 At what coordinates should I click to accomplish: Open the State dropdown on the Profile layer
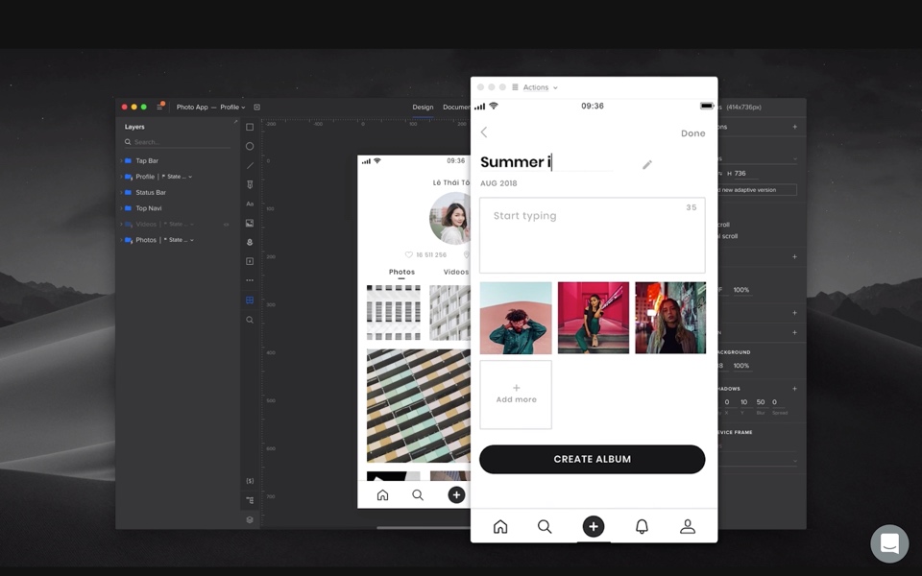pos(190,176)
